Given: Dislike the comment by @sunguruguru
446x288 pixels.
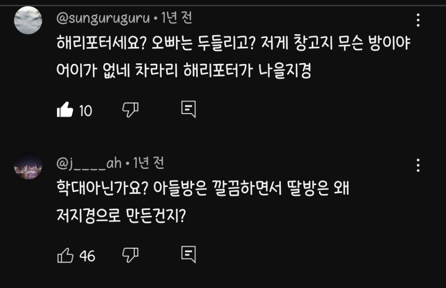Looking at the screenshot, I should (130, 110).
